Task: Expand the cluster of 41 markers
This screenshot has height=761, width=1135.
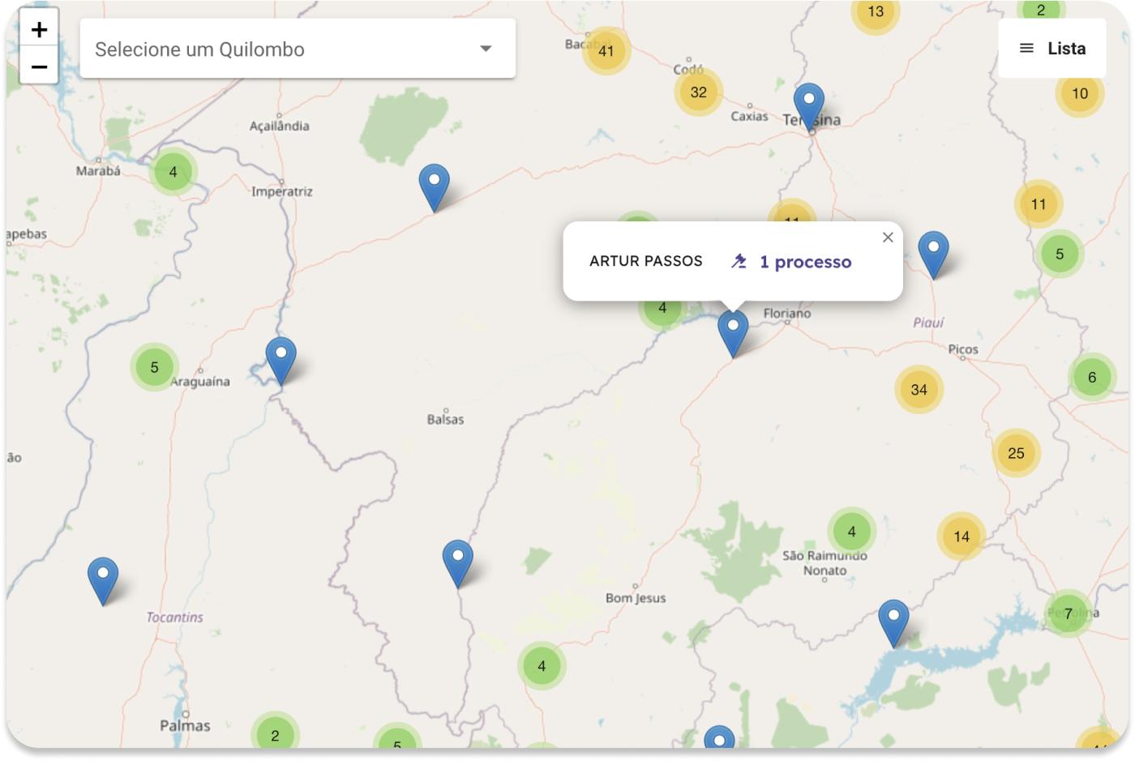Action: click(606, 50)
